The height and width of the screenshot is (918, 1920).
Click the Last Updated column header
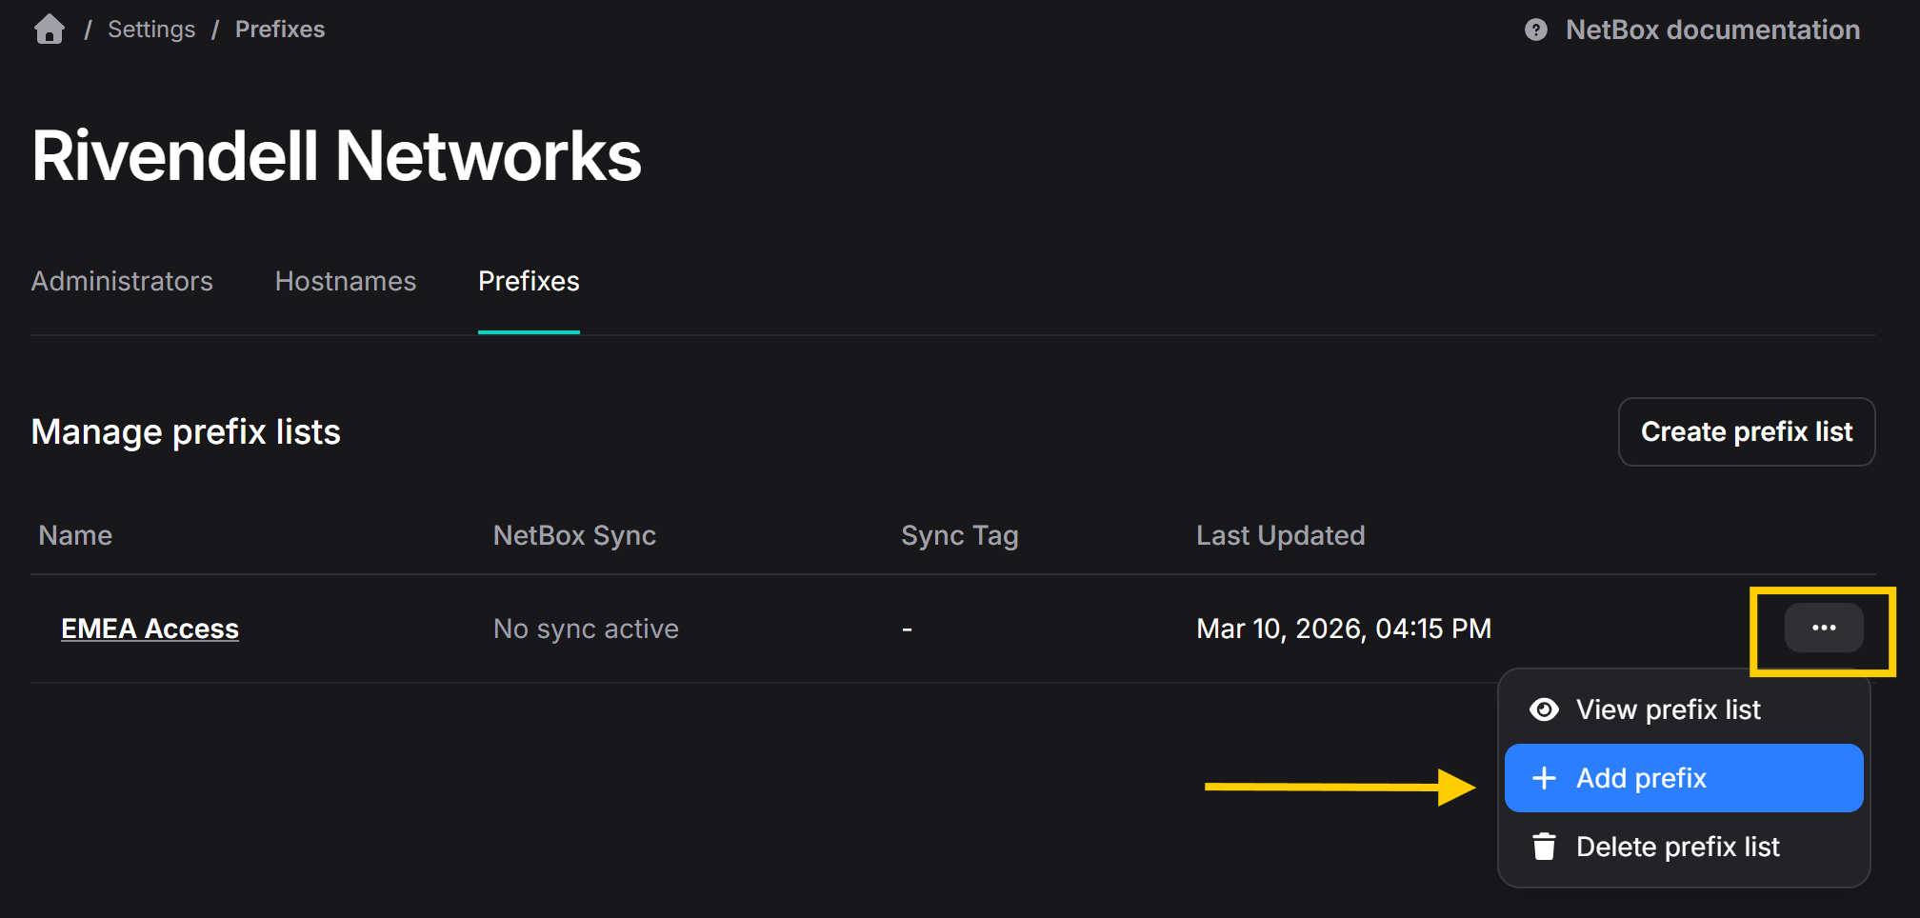(1280, 535)
